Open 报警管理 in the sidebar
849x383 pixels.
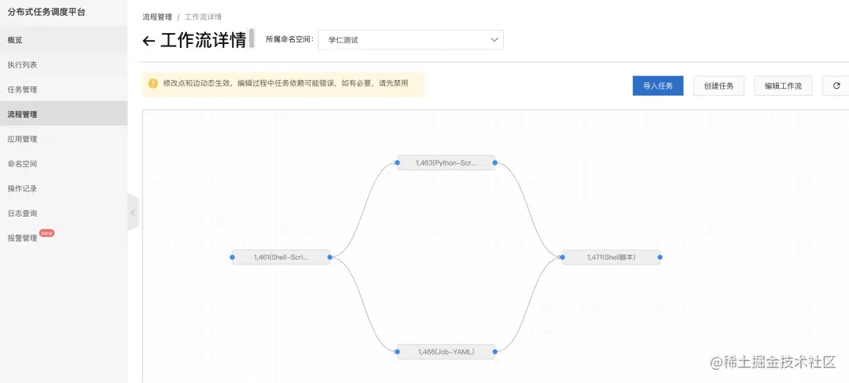click(64, 238)
